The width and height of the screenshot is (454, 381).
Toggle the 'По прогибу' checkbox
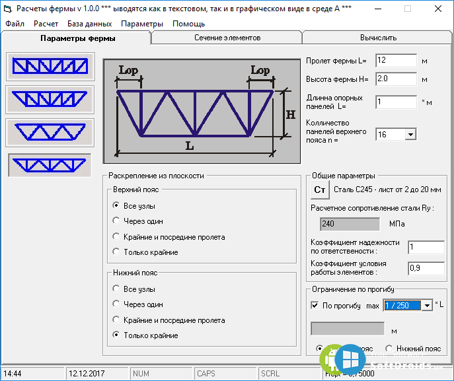click(315, 306)
